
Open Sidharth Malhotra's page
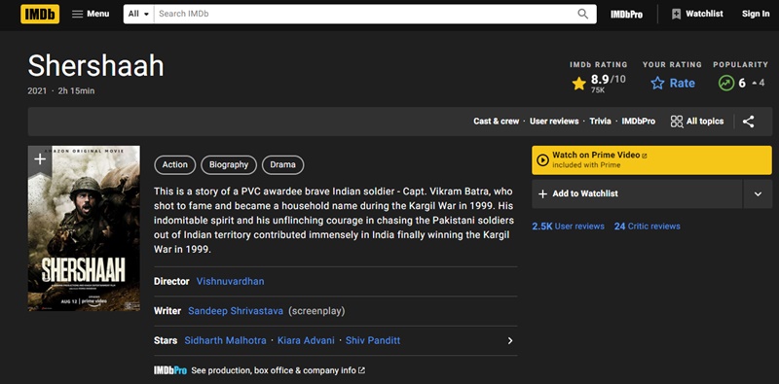225,341
